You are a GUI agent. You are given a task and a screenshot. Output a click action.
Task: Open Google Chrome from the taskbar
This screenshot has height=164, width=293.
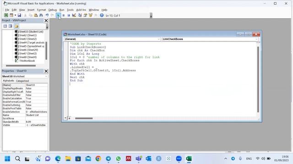tap(98, 159)
